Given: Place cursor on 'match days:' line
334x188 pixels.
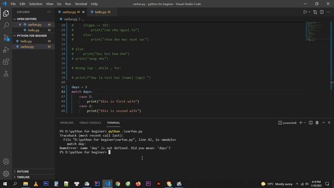Looking at the screenshot, I should [82, 92].
